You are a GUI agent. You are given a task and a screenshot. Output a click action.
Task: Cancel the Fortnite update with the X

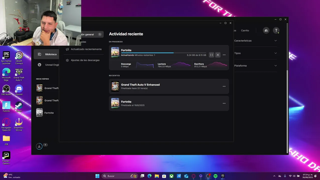tap(218, 55)
